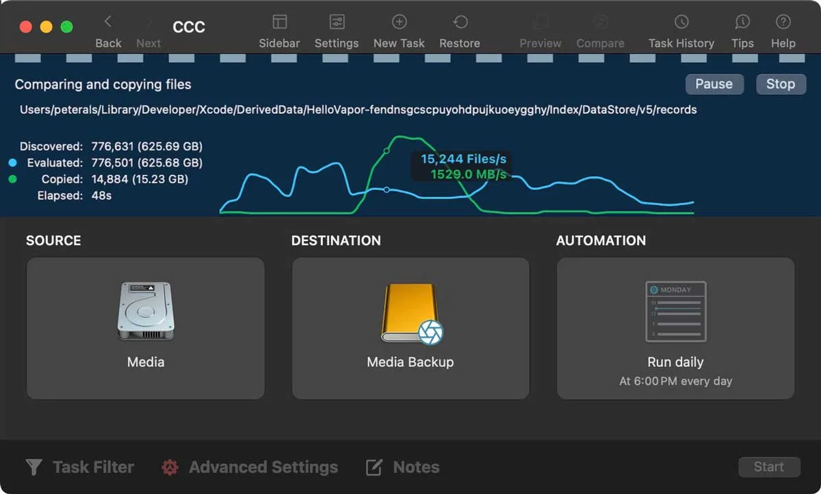The height and width of the screenshot is (494, 821).
Task: Click the CCC window title
Action: 189,27
